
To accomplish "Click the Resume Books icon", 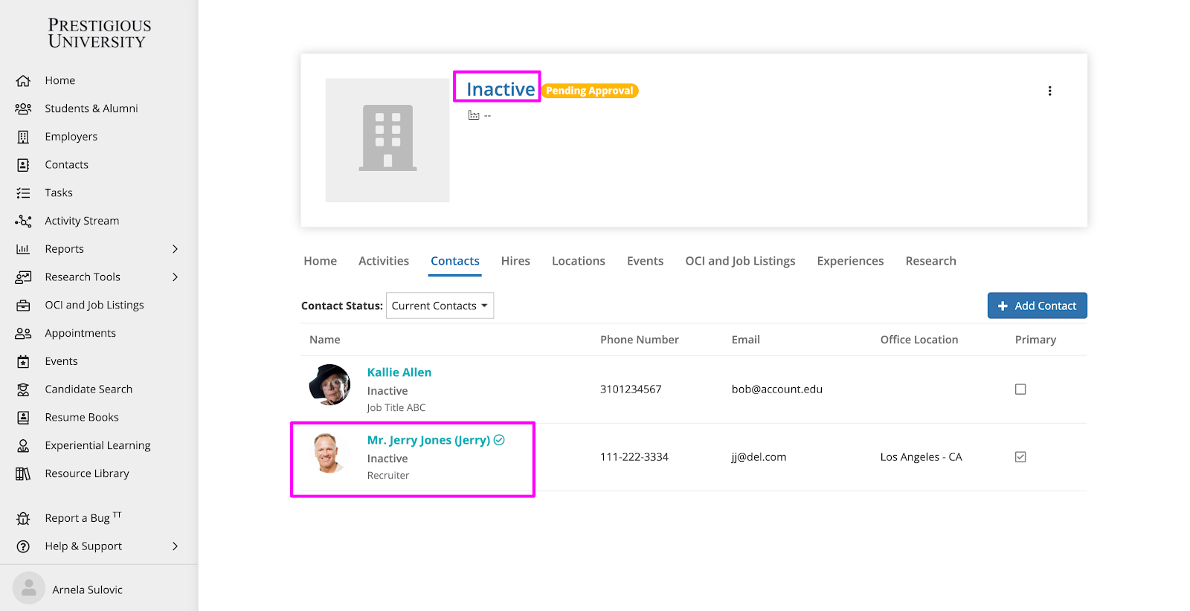I will pyautogui.click(x=23, y=418).
